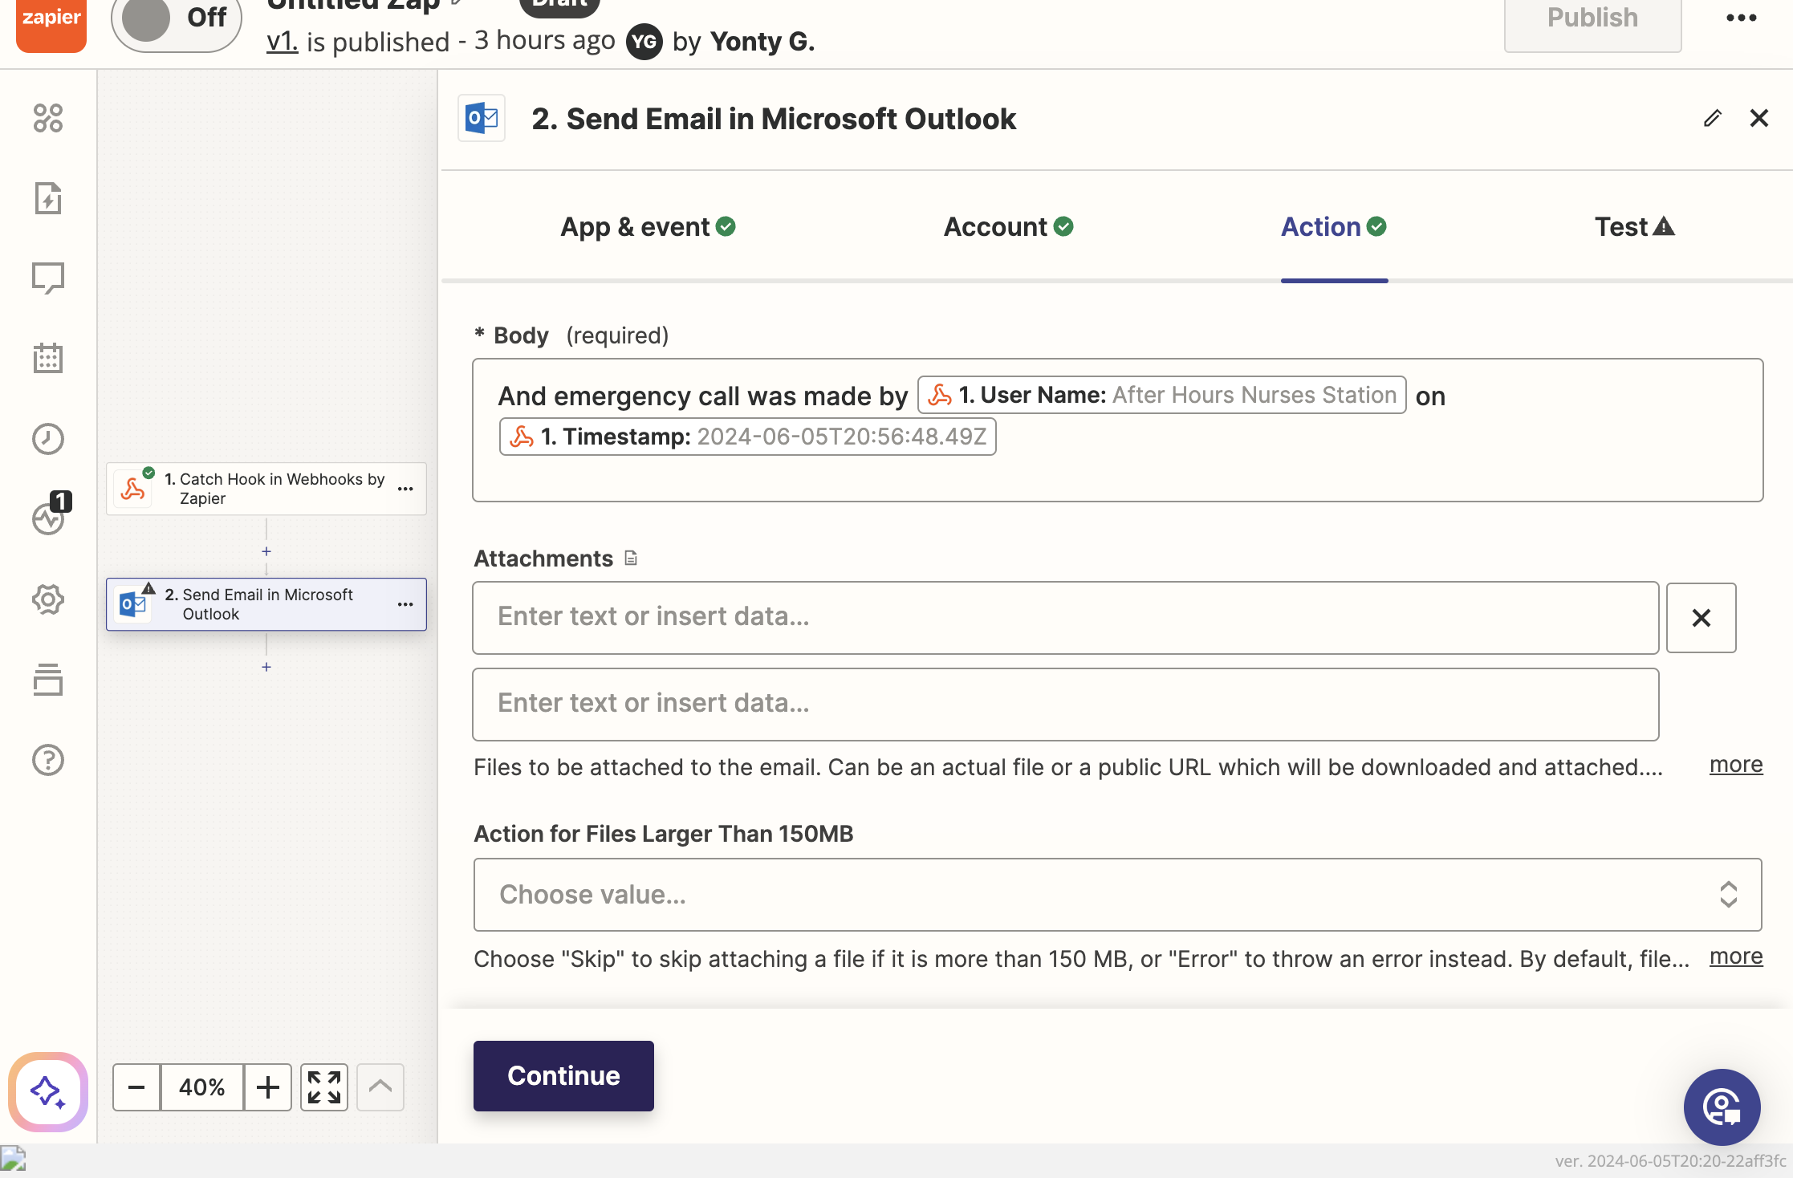This screenshot has width=1793, height=1178.
Task: Collapse canvas controls with the up chevron
Action: [x=380, y=1087]
